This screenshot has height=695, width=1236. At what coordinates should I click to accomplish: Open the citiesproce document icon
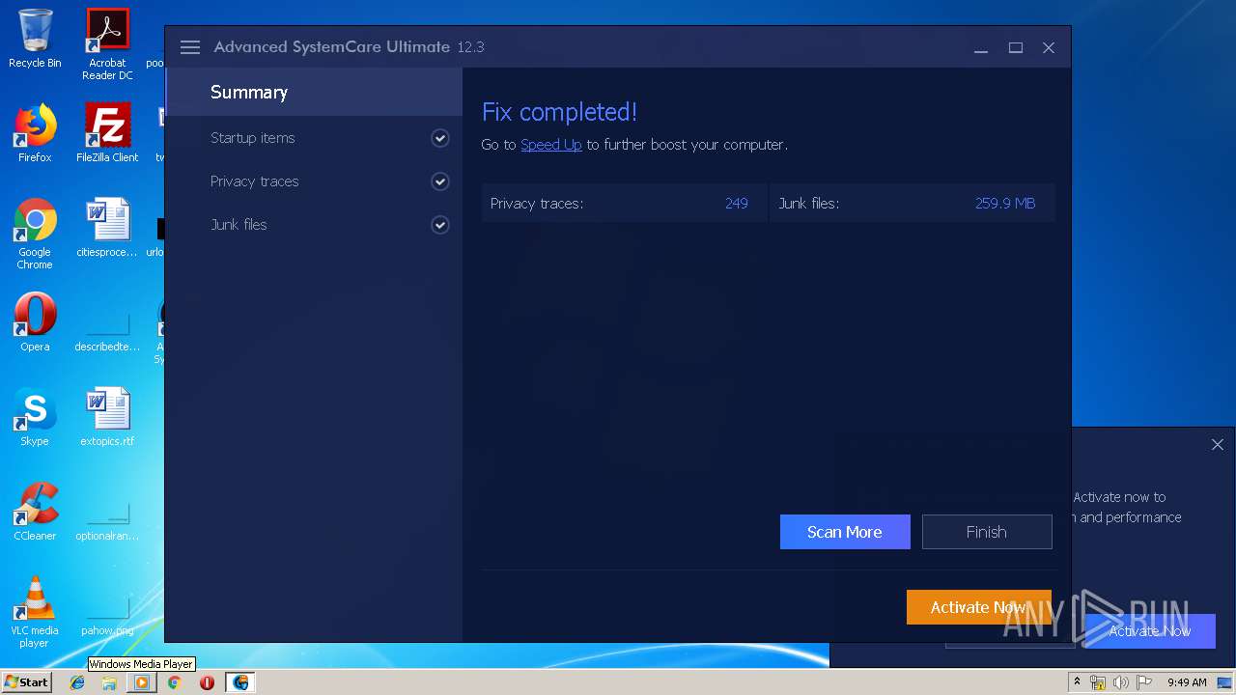pyautogui.click(x=107, y=228)
